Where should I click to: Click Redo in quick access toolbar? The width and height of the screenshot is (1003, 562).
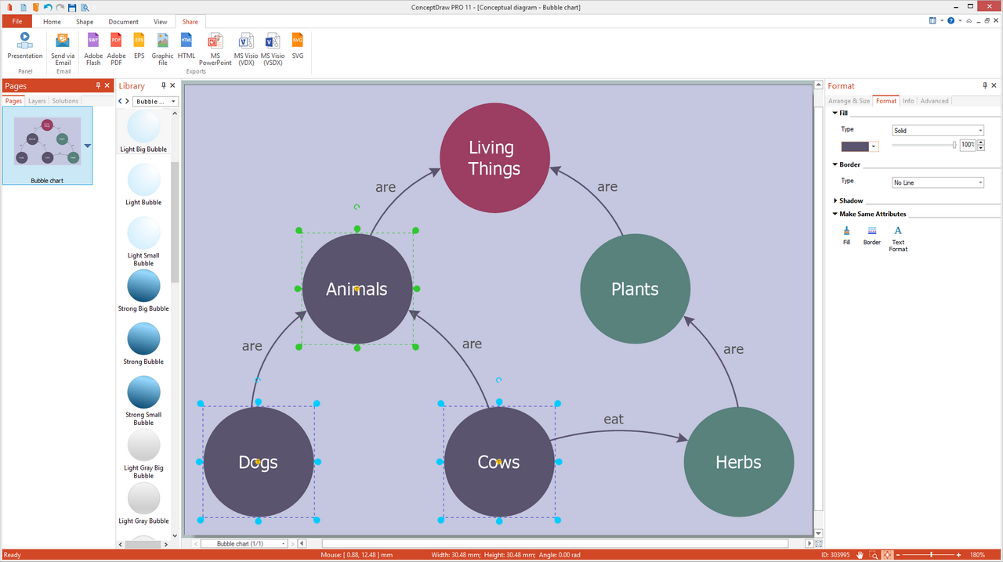point(60,7)
